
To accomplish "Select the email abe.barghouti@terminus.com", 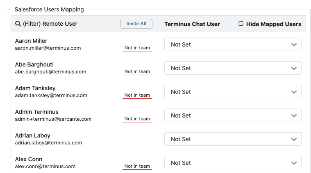I will tap(50, 72).
